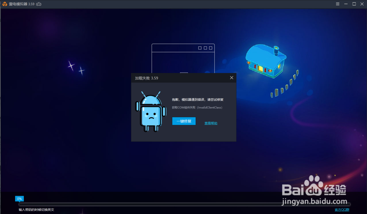Maximize the emulator window

click(354, 4)
